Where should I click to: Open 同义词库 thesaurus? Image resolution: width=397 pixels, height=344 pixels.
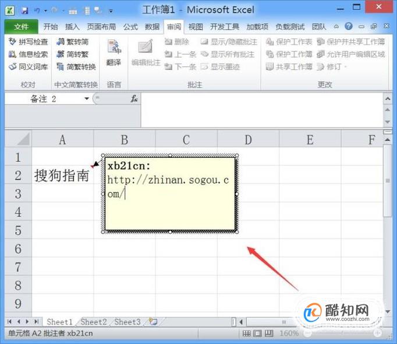pos(28,66)
